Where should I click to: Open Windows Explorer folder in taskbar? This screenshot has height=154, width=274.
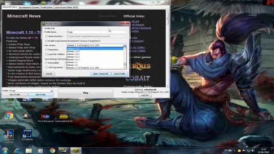pos(29,151)
